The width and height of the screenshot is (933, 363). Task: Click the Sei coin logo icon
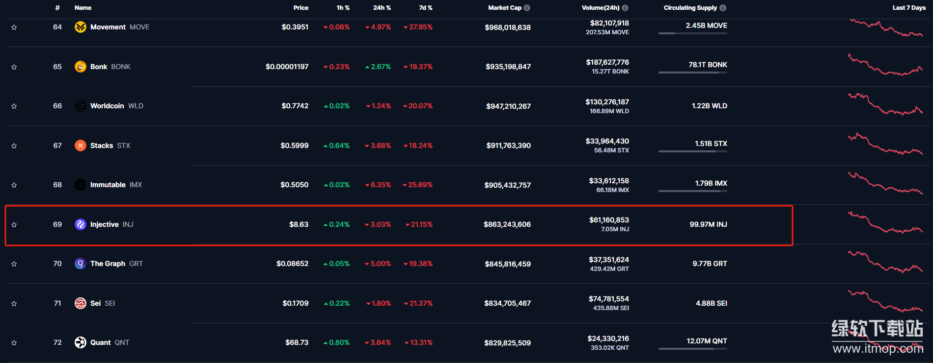pos(80,303)
